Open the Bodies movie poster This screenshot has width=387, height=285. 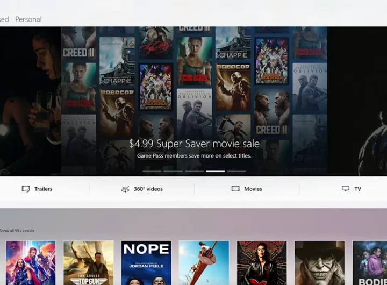point(370,263)
